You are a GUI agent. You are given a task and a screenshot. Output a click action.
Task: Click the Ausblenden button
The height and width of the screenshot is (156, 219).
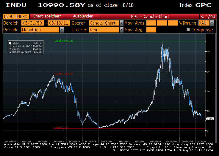[x=83, y=16]
